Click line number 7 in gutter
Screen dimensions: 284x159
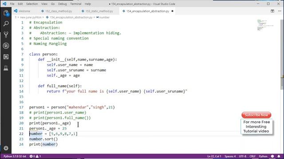22,54
